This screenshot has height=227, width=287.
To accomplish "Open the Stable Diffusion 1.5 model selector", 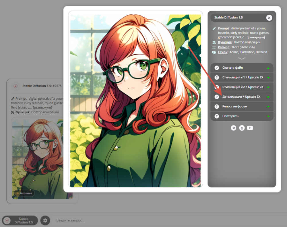I will coord(20,220).
